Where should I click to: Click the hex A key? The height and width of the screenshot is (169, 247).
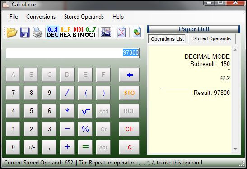coord(13,75)
